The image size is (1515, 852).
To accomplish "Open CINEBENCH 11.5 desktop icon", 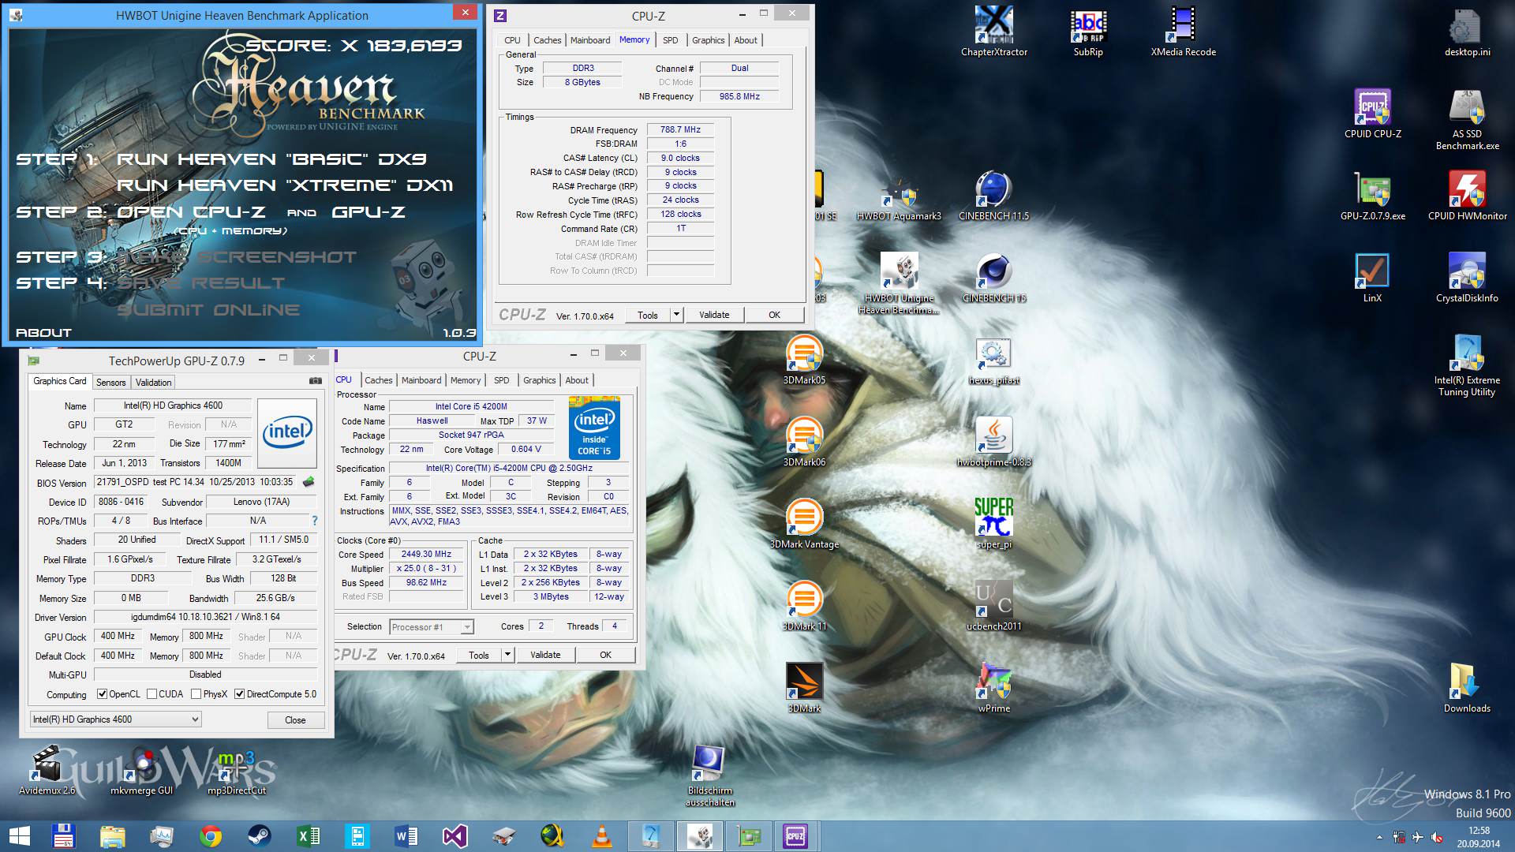I will point(993,196).
